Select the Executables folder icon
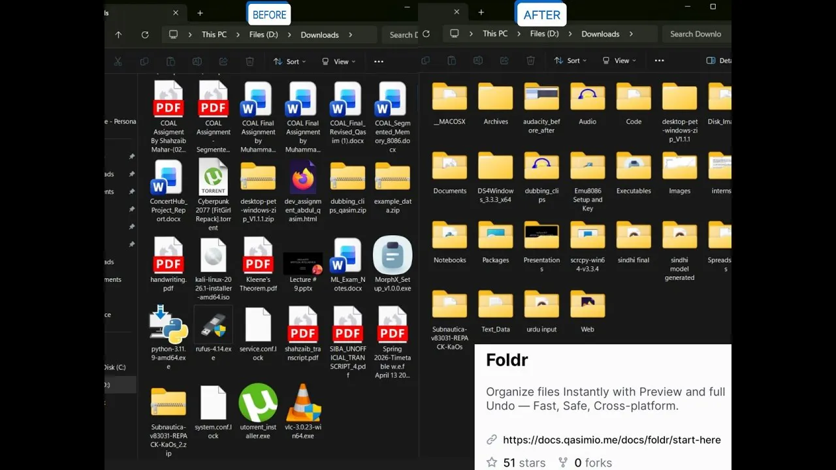The image size is (836, 470). (634, 166)
